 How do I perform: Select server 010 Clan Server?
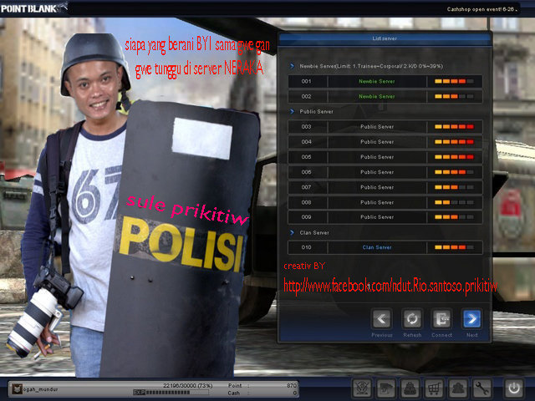[385, 247]
